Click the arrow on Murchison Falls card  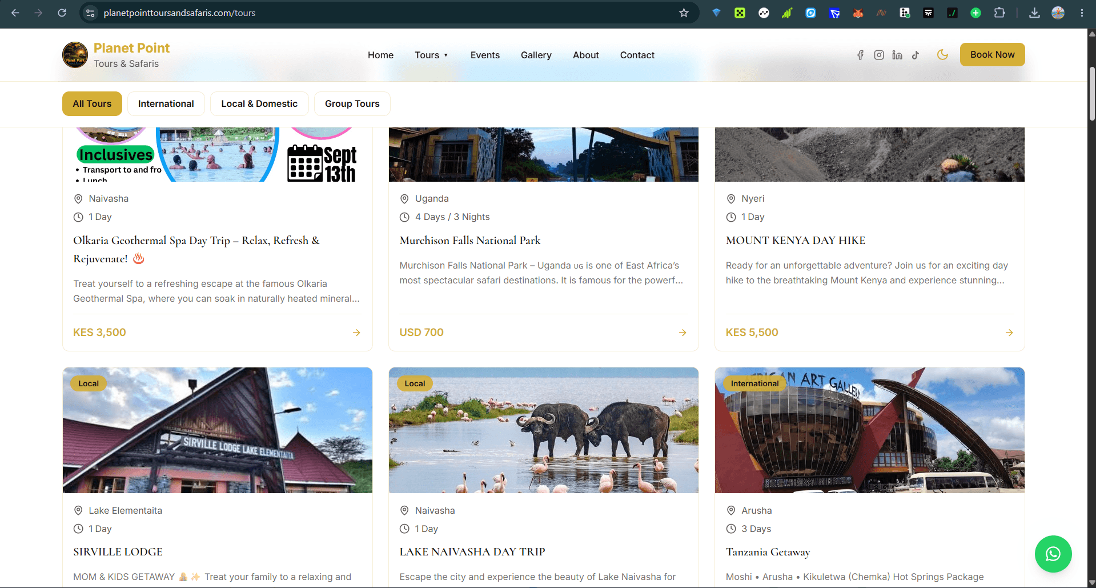point(683,333)
